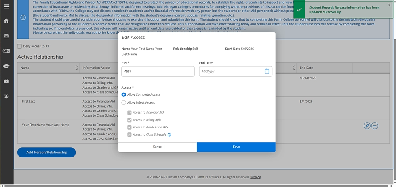Toggle Access to Grades and GPA checkbox
Screen dimensions: 396x187
129,128
